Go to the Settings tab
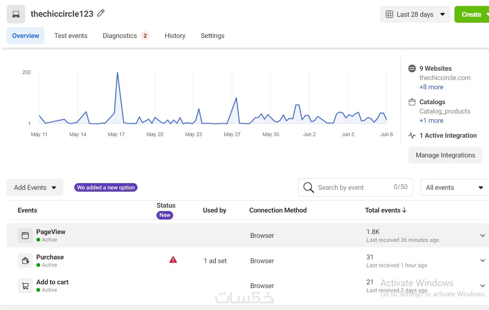 coord(213,36)
